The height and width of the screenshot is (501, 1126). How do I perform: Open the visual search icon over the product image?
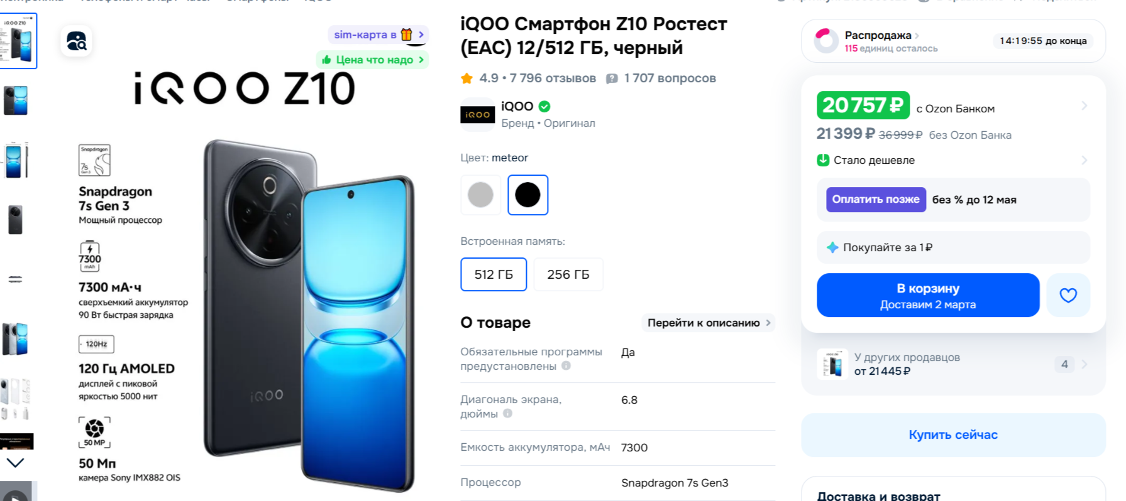pos(77,41)
